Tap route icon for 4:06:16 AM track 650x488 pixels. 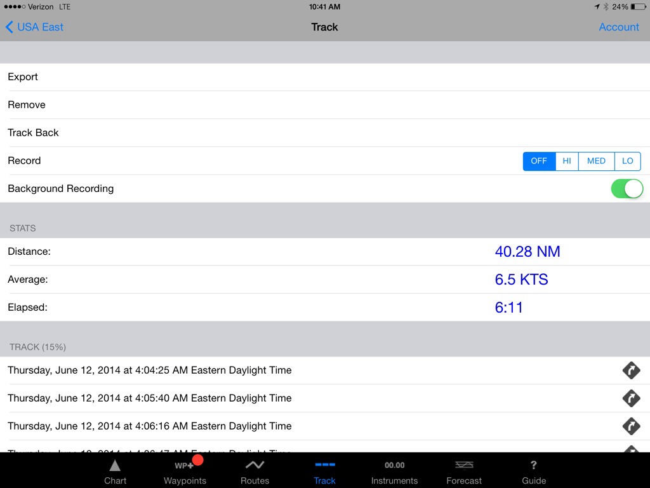[631, 426]
